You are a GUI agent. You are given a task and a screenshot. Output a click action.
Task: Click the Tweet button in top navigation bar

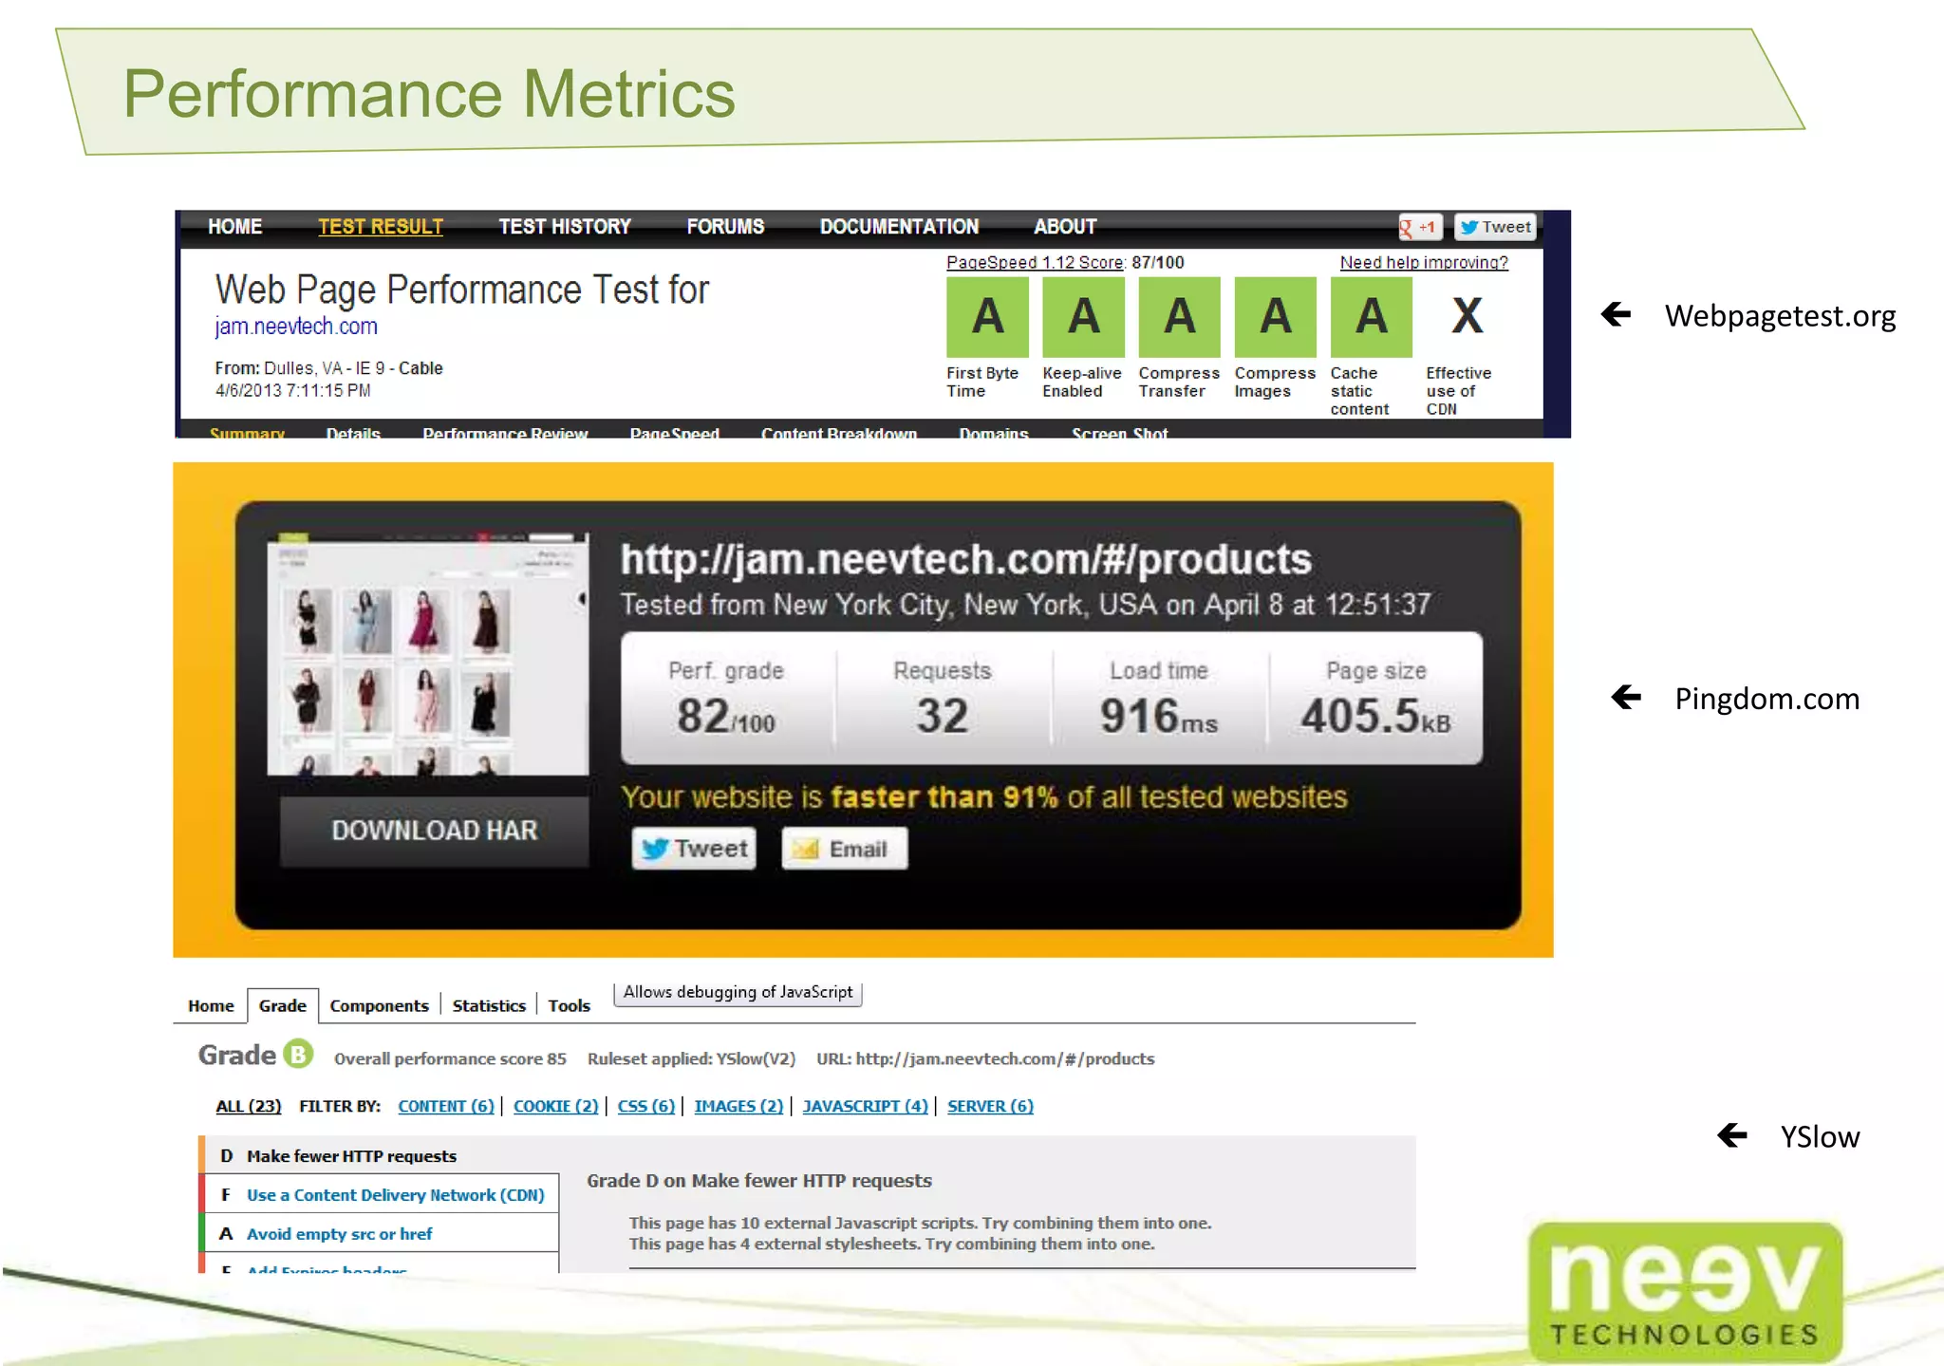[1495, 227]
